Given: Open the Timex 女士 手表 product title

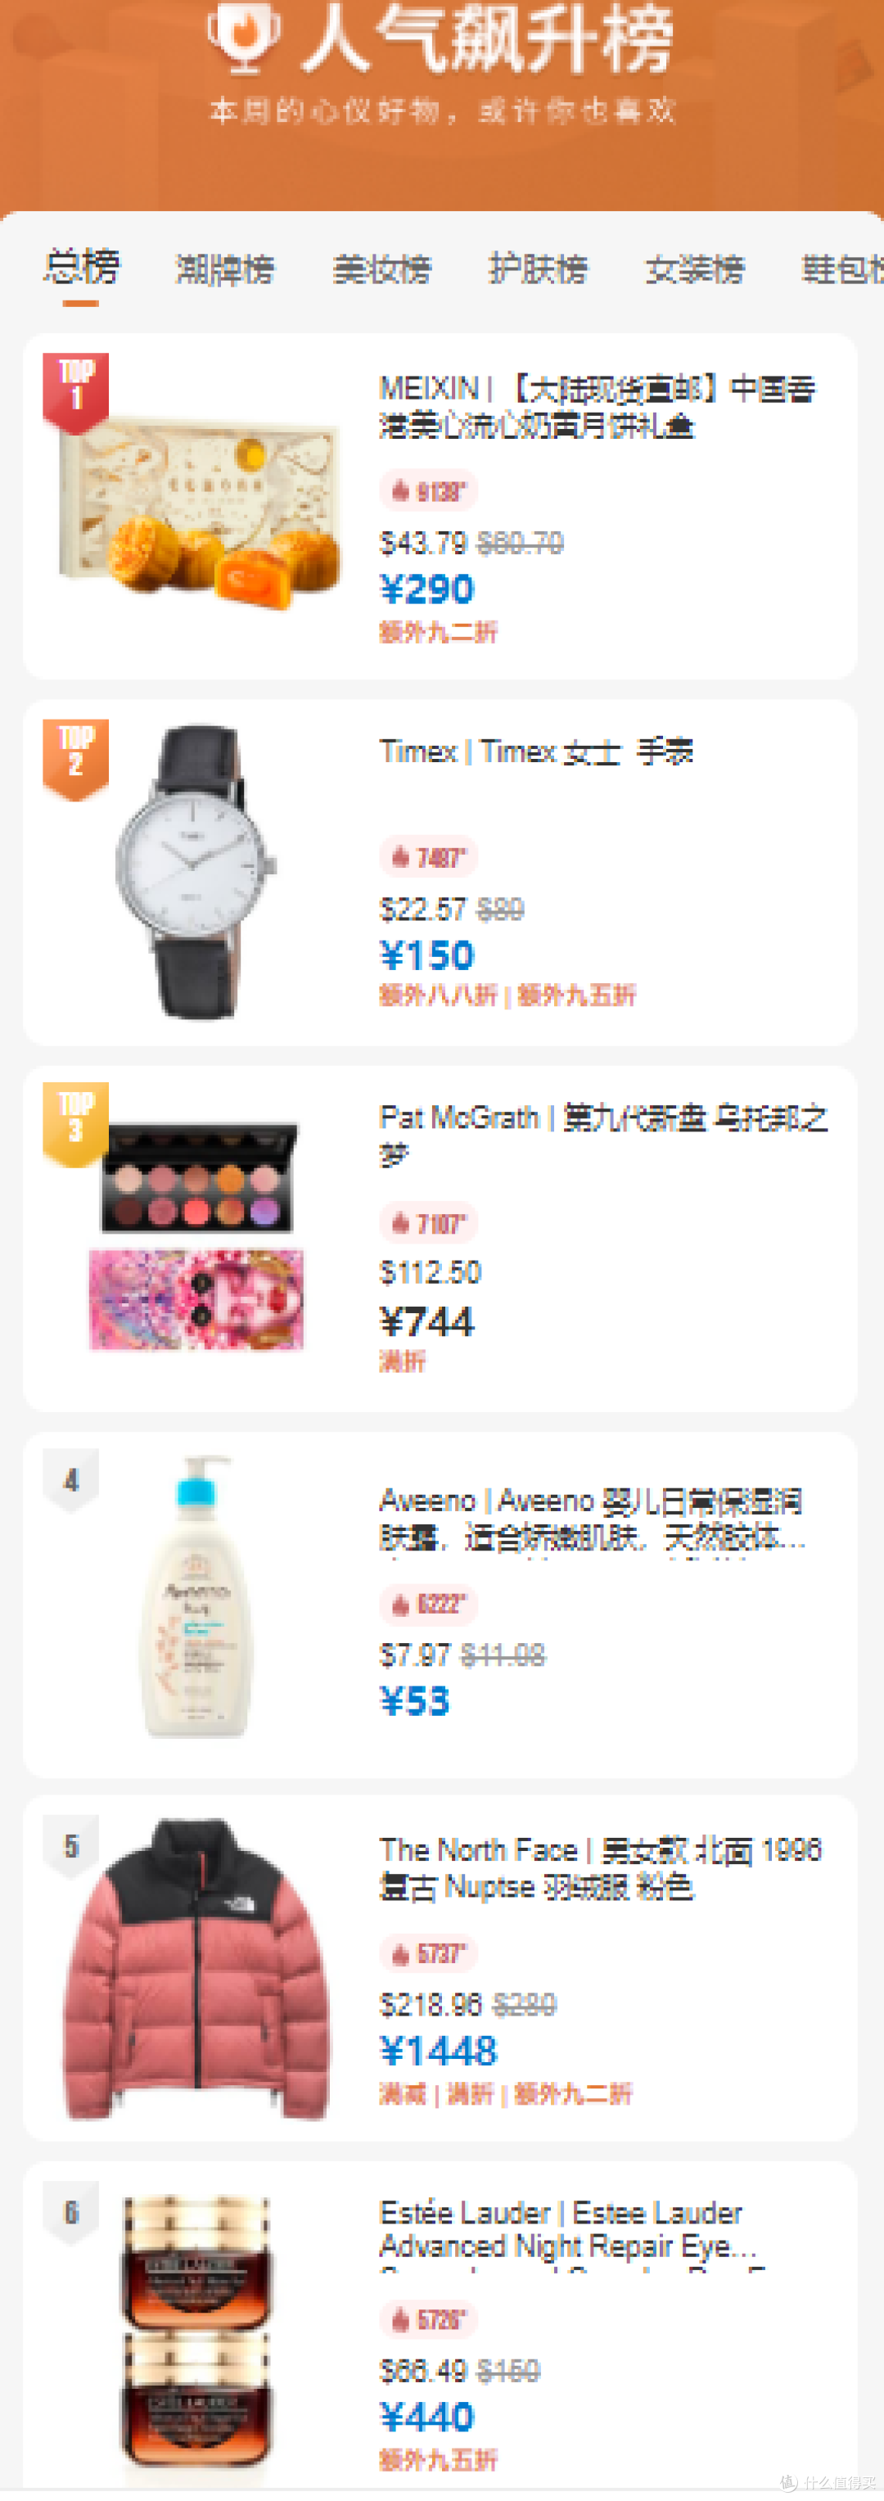Looking at the screenshot, I should point(535,752).
